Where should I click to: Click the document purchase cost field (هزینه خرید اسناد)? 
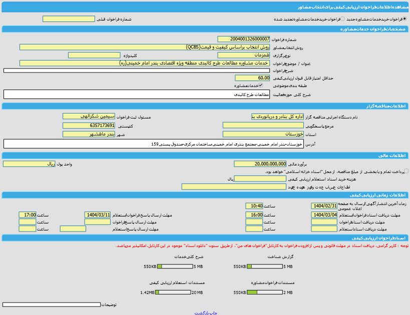point(260,178)
